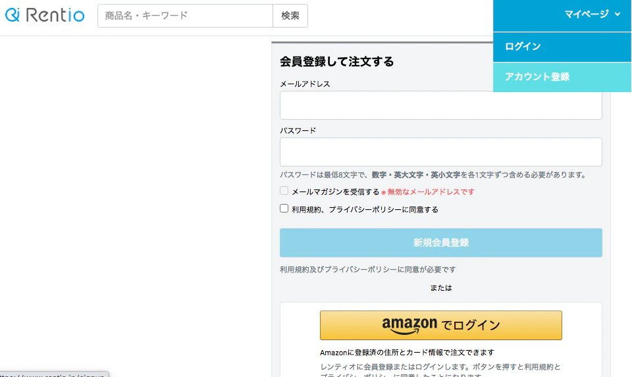Click the amazon でログイン button
The height and width of the screenshot is (377, 632).
point(441,325)
